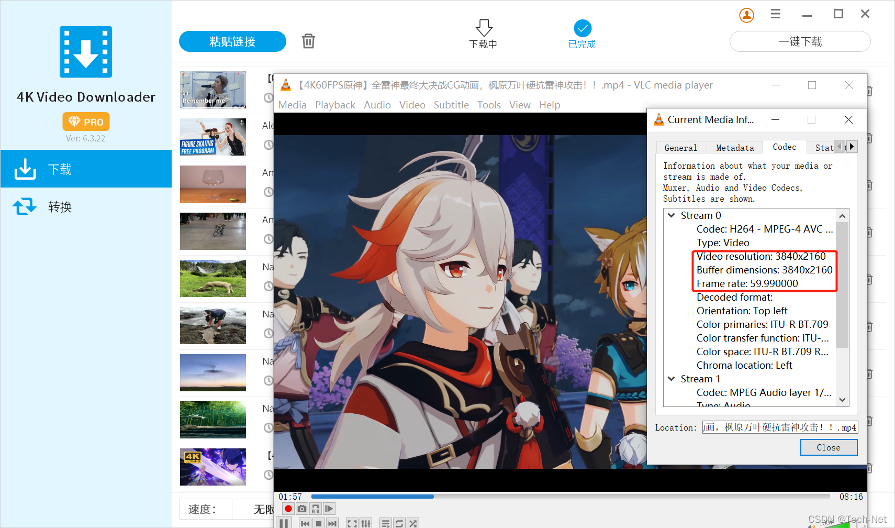Open the 4K anime video thumbnail
The image size is (895, 528).
click(213, 467)
